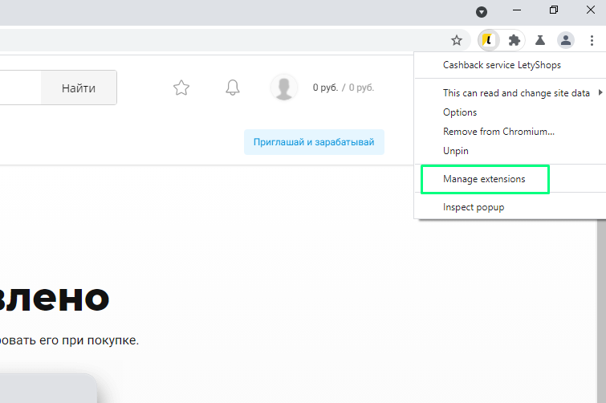Restore down the Chromium window
This screenshot has width=606, height=403.
pyautogui.click(x=554, y=10)
